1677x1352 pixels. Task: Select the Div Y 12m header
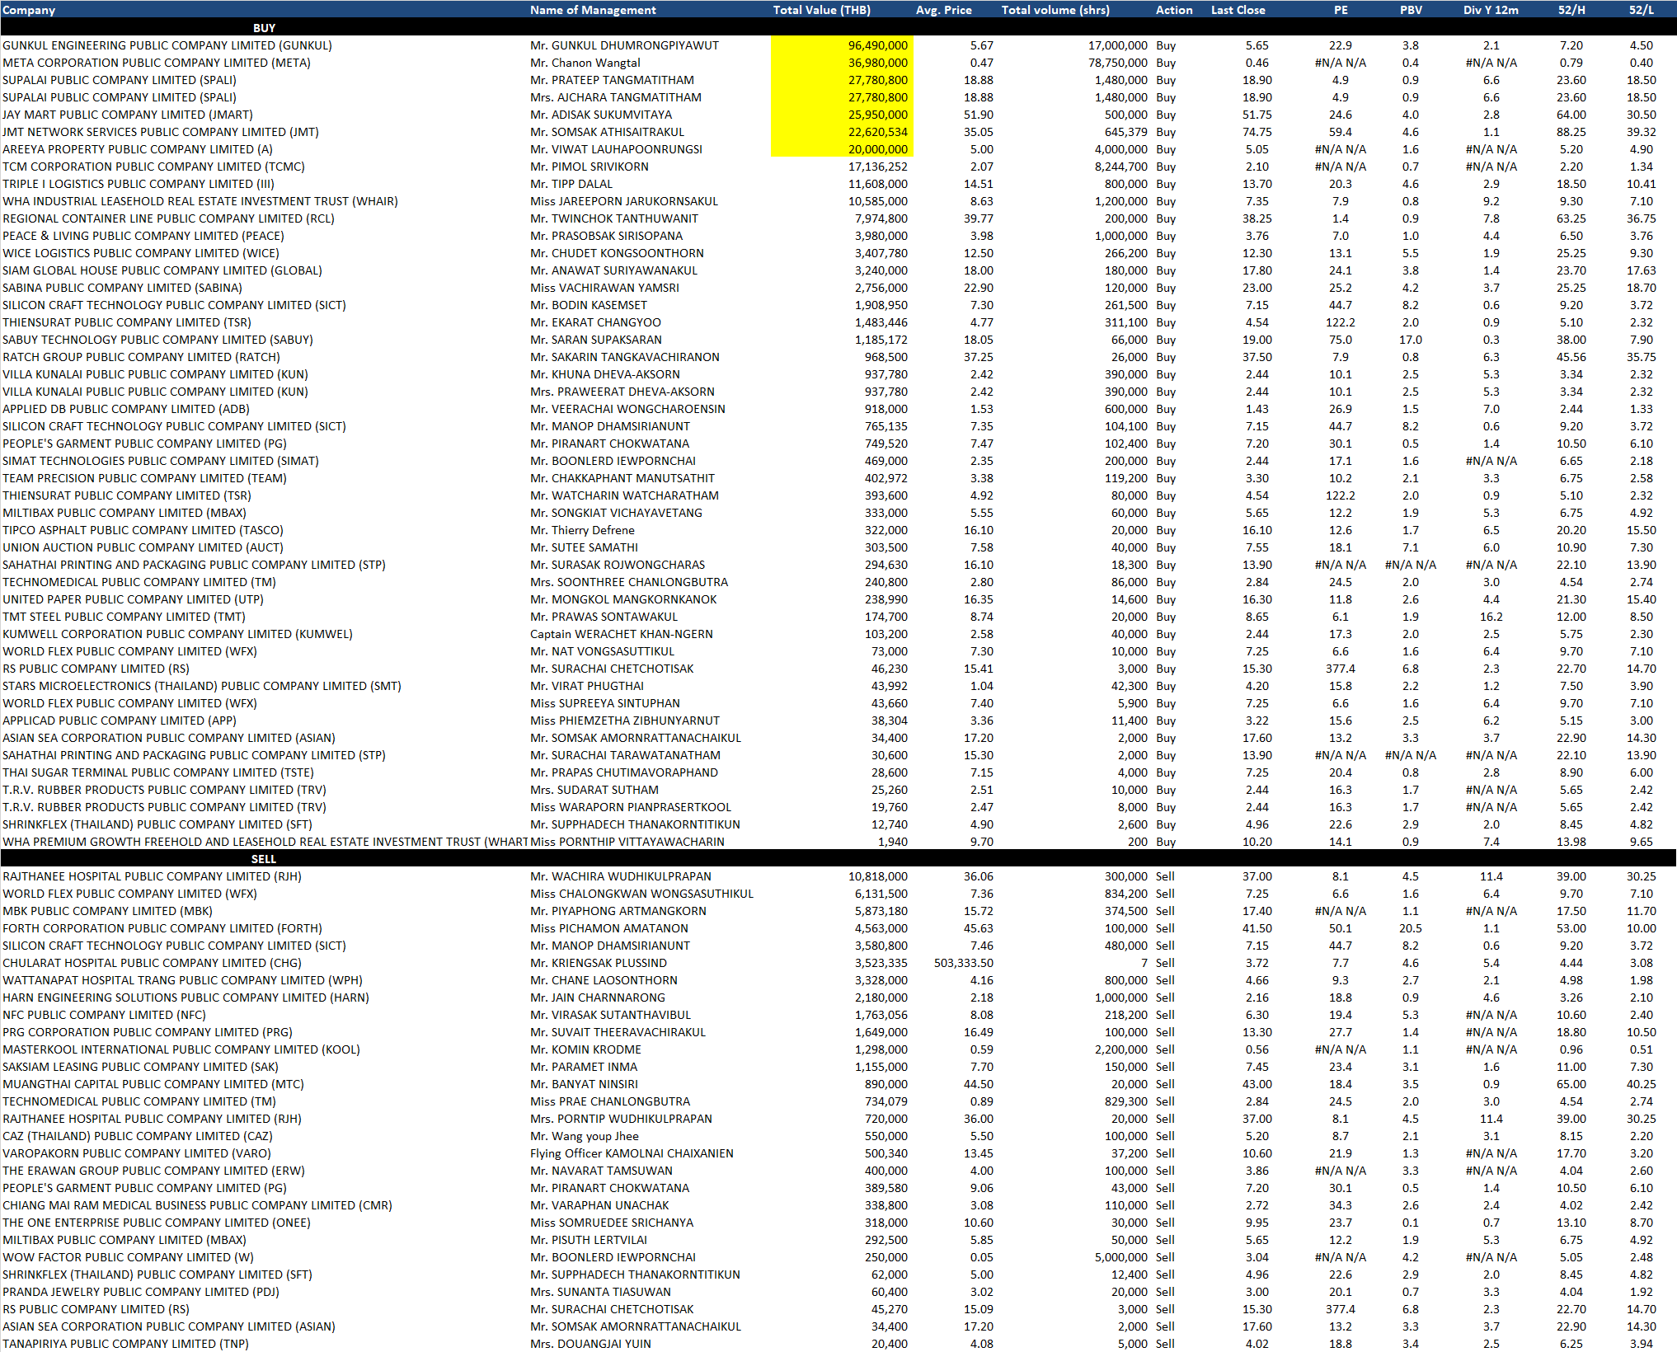1491,10
